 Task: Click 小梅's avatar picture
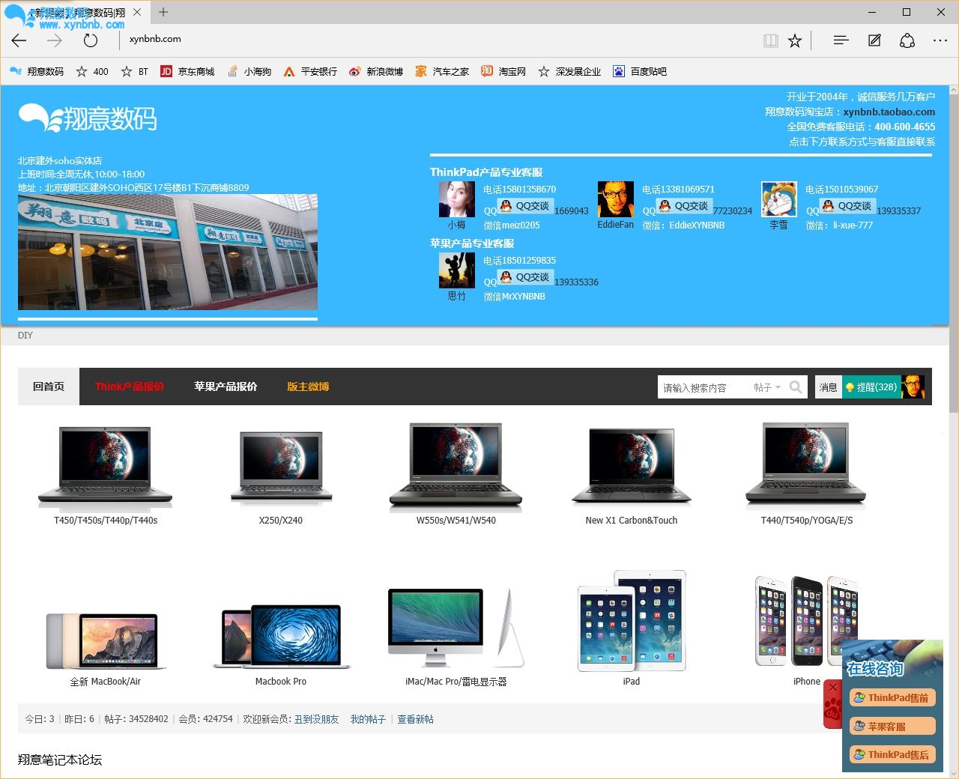(457, 199)
